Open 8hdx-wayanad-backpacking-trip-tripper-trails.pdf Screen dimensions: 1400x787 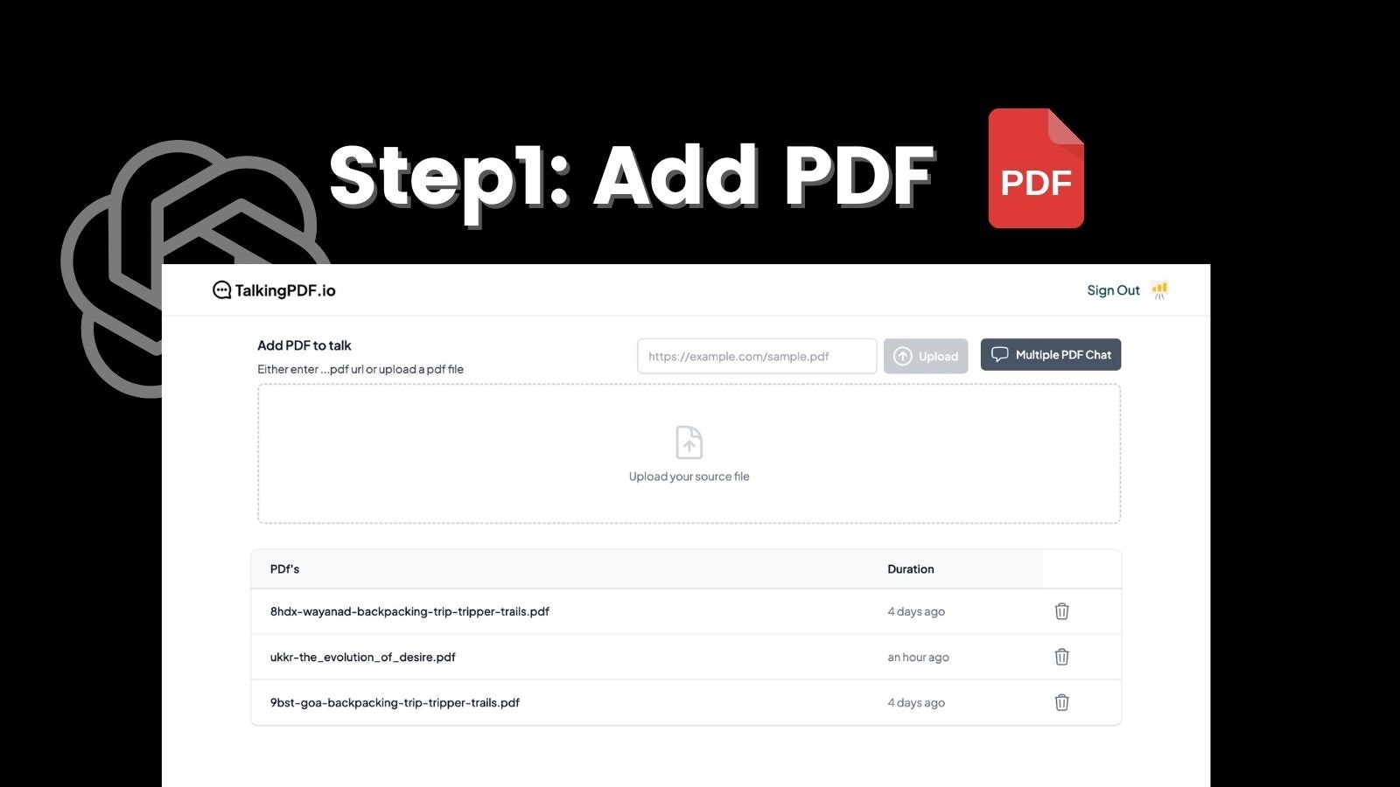point(409,611)
